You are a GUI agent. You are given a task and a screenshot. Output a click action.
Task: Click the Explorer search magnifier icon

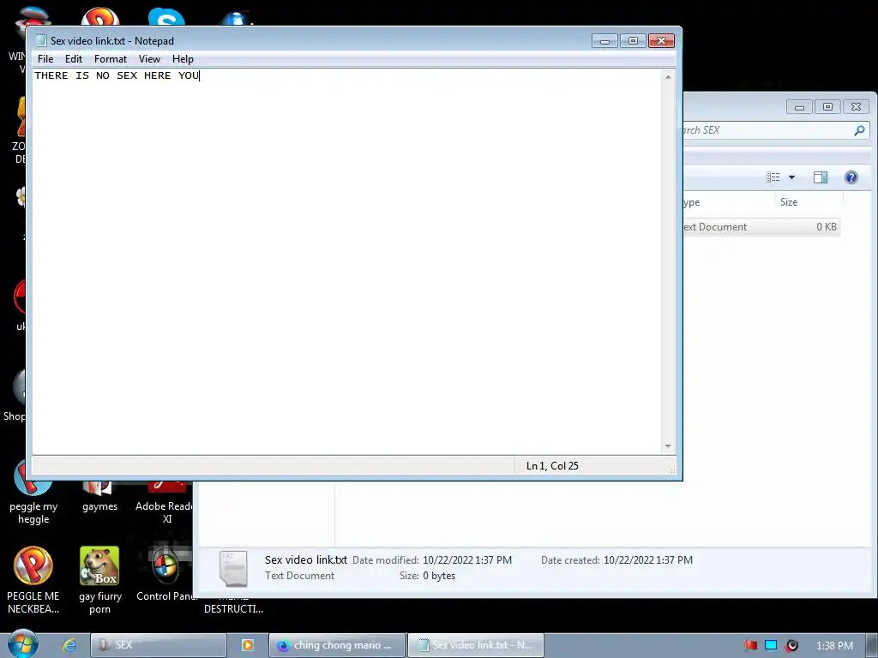click(x=859, y=130)
